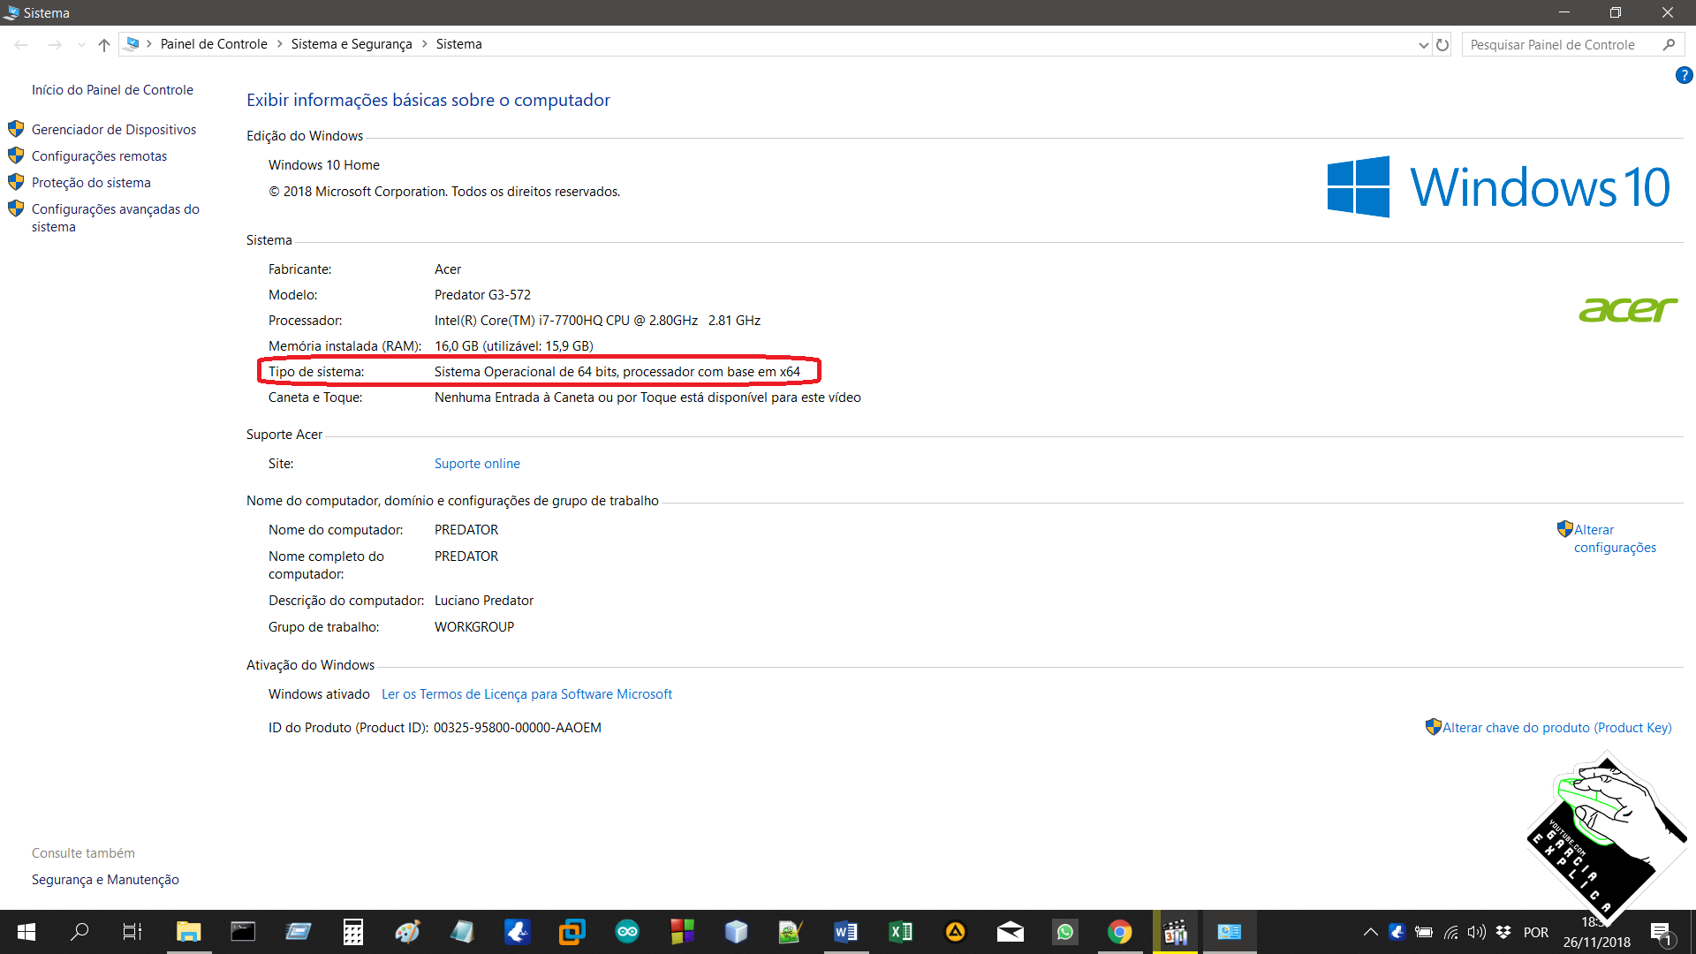Click the volume speaker tray icon
Screen dimensions: 1696x954
point(1476,932)
